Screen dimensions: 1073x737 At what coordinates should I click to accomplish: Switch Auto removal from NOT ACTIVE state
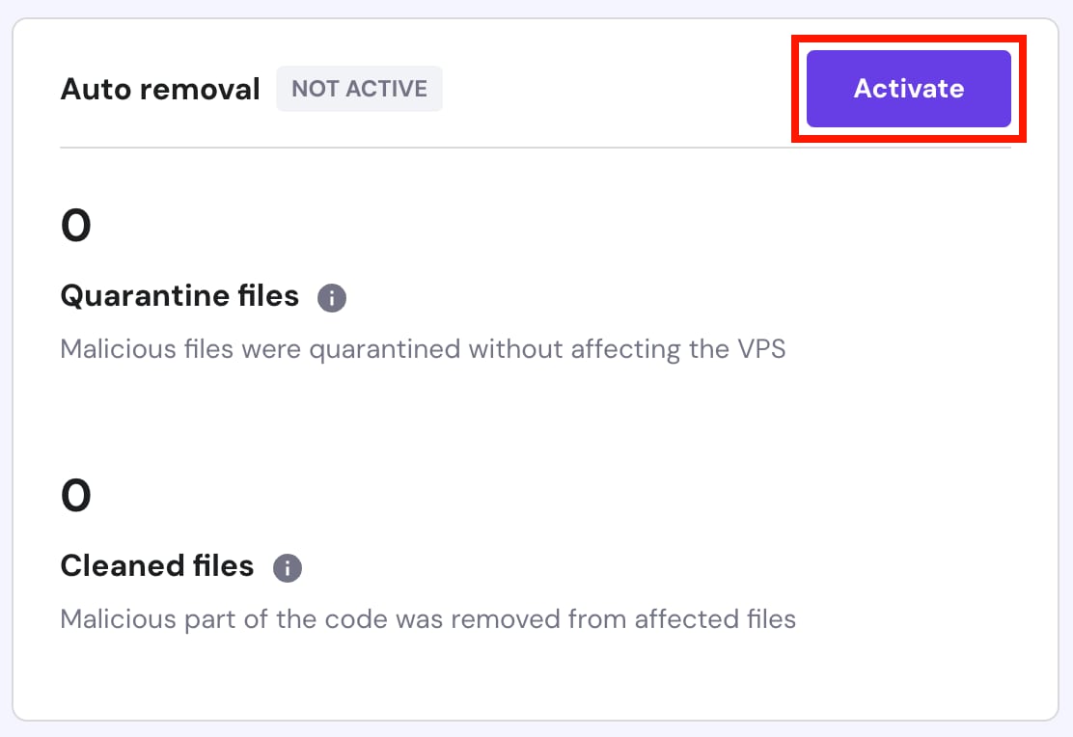tap(907, 88)
